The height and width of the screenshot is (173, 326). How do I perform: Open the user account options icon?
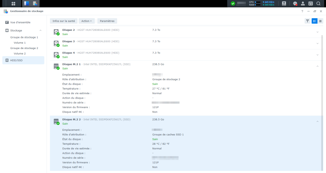[303, 4]
